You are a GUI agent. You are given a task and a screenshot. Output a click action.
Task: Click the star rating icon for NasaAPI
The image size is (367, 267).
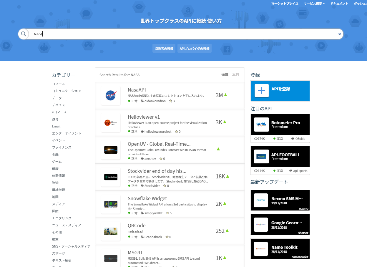click(170, 101)
